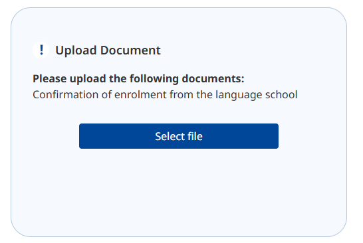Select the Upload Document heading
The height and width of the screenshot is (243, 363).
point(108,50)
